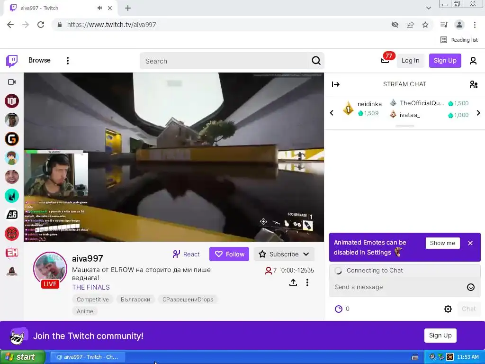Open the Chrome profile icon
The height and width of the screenshot is (364, 485).
459,25
